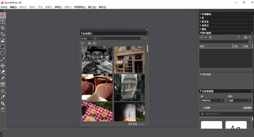Select the Freehand drawing pencil tool
The width and height of the screenshot is (254, 137).
pos(3,78)
